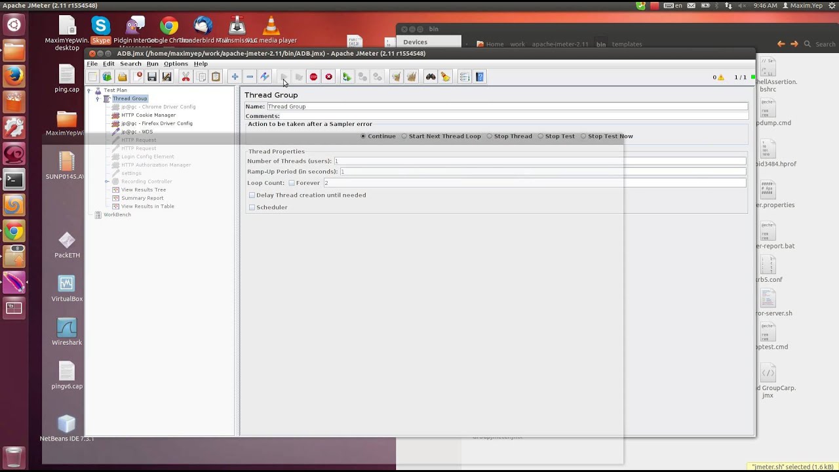This screenshot has height=472, width=839.
Task: Select the jp@gc - WDS sampler
Action: [x=136, y=132]
